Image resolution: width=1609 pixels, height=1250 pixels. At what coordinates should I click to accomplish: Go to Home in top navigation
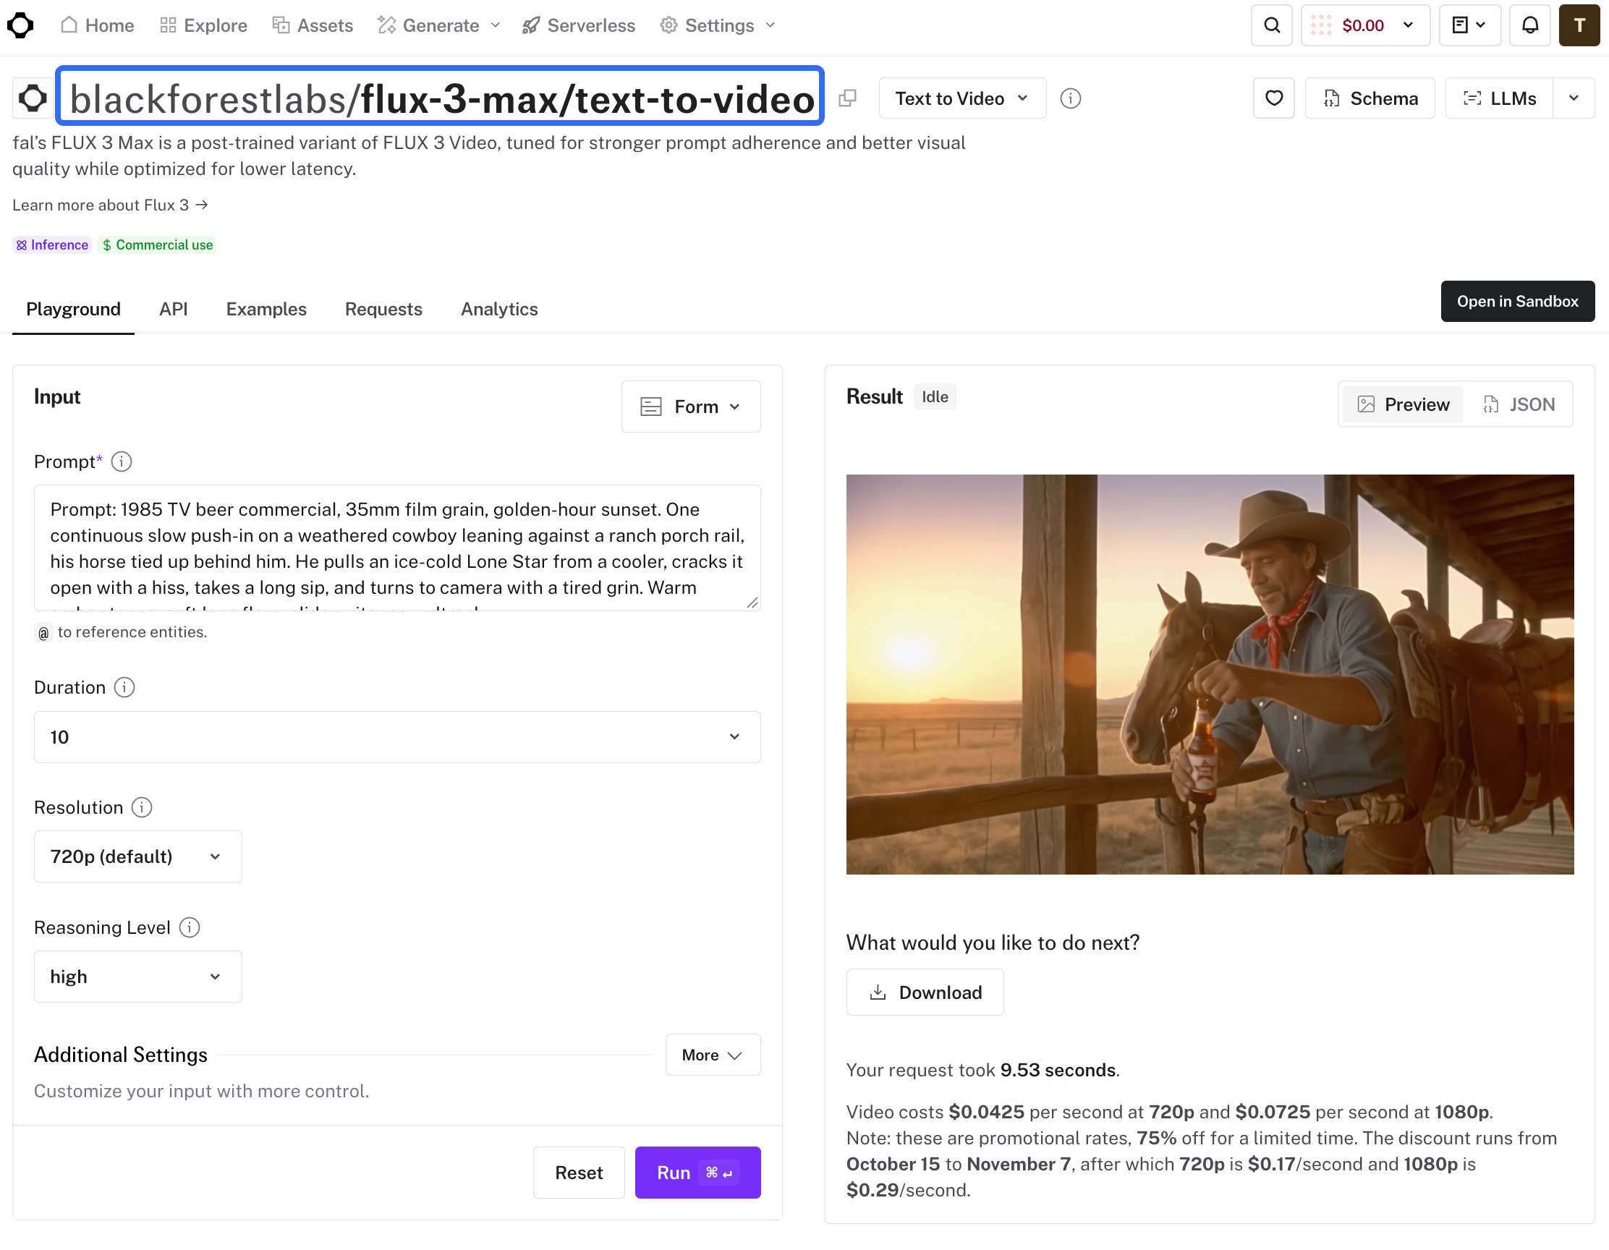coord(97,26)
